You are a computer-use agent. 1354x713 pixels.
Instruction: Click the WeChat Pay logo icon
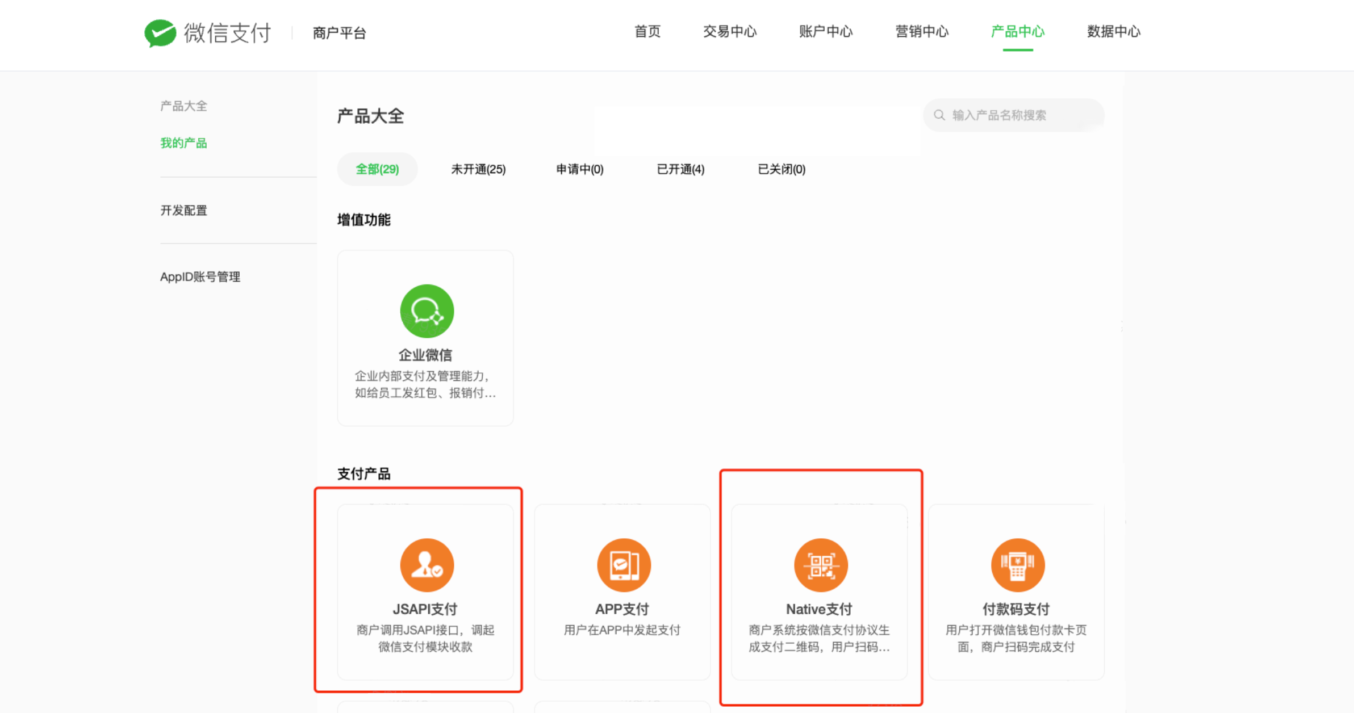coord(160,33)
